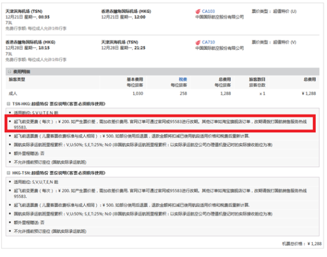Select the 成人 passenger row label
The height and width of the screenshot is (257, 327).
(12, 94)
